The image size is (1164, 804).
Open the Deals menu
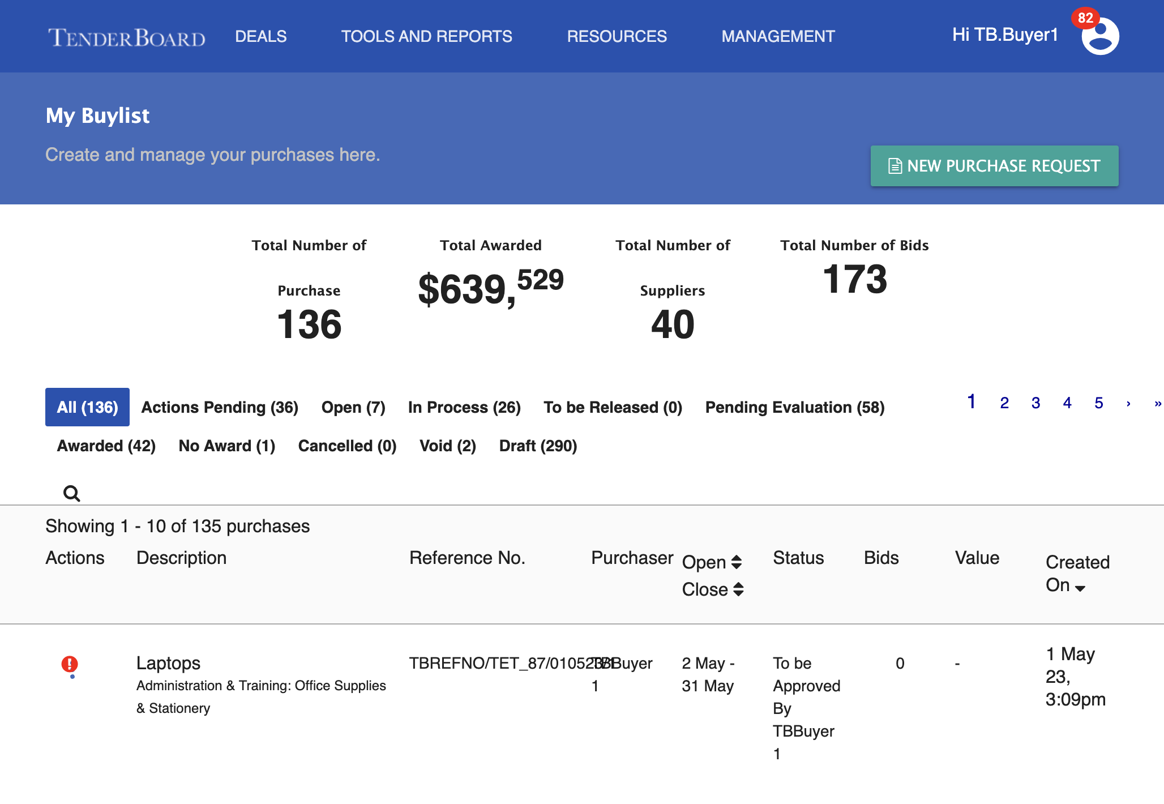click(261, 36)
